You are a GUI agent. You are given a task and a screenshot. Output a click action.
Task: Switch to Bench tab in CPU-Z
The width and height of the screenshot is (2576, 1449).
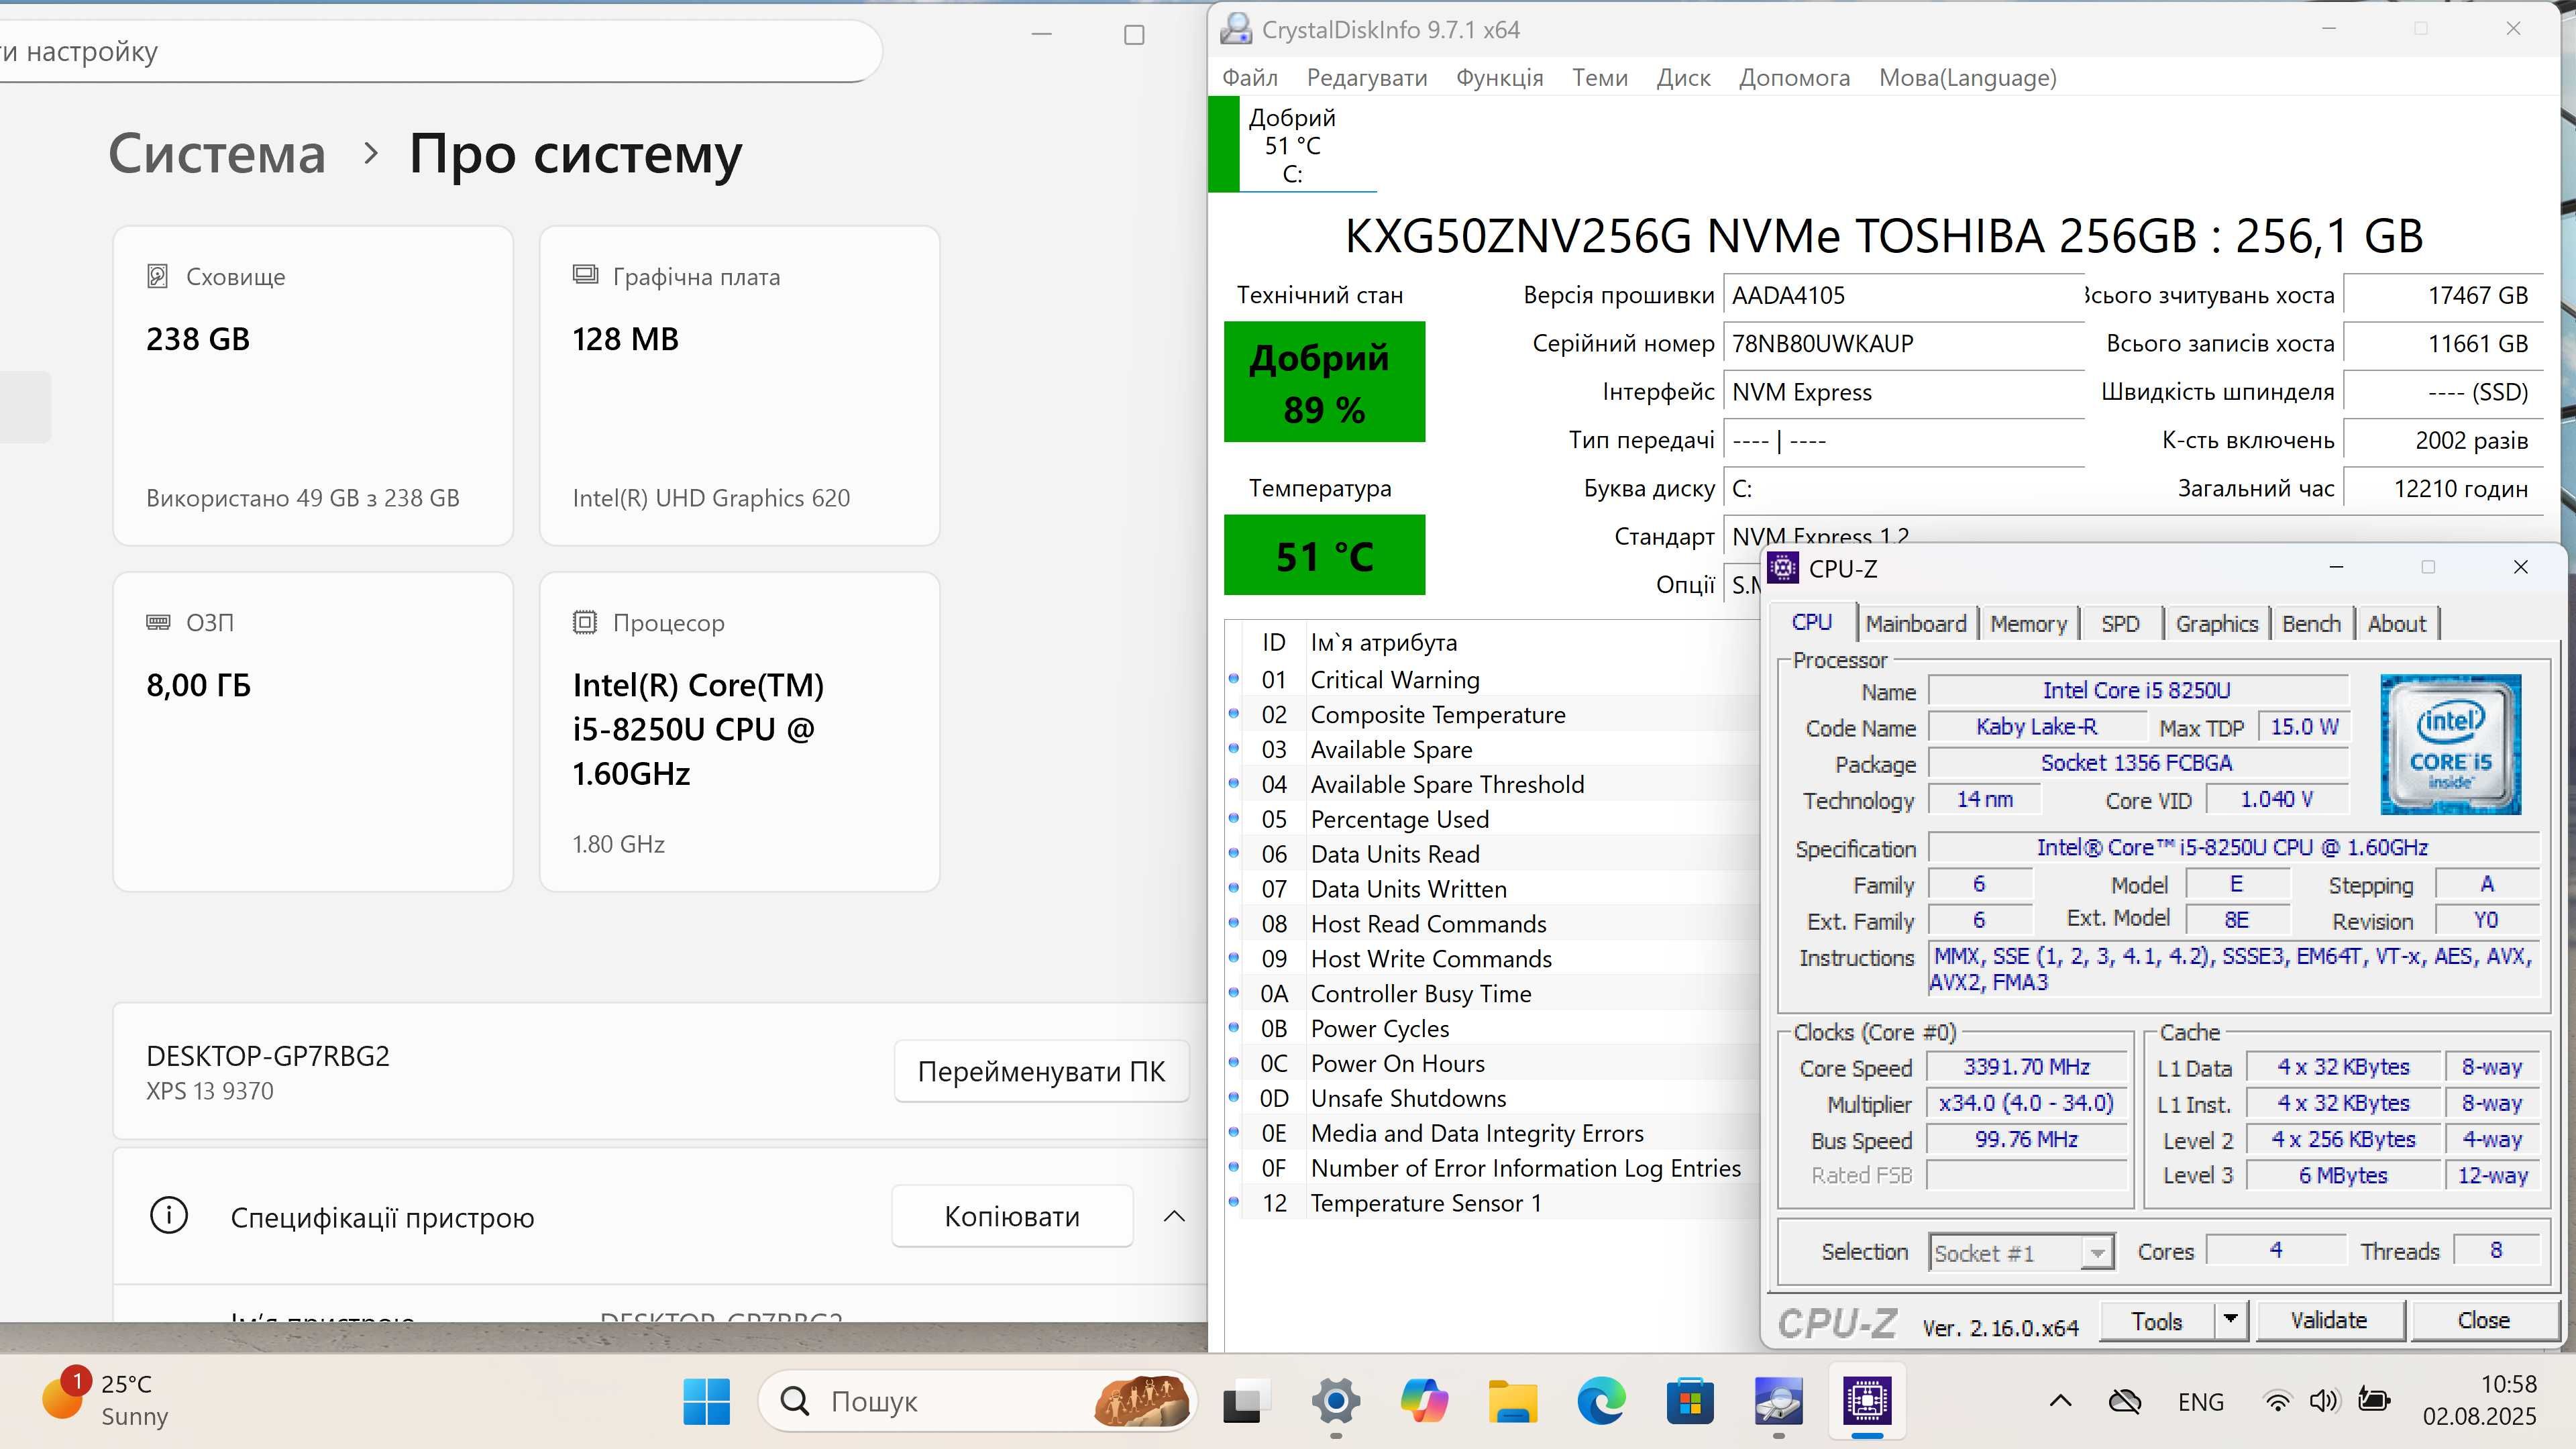click(x=2311, y=624)
